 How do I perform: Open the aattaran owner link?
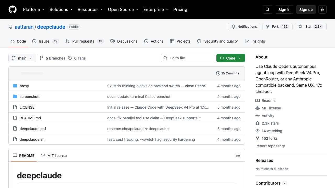point(24,27)
